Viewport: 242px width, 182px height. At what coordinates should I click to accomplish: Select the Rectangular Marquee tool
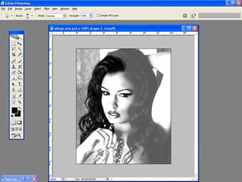coord(14,43)
